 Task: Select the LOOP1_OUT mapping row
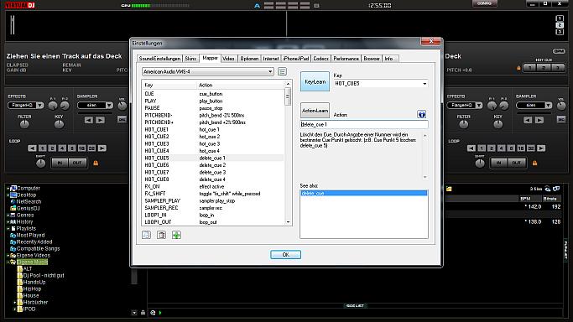[213, 222]
